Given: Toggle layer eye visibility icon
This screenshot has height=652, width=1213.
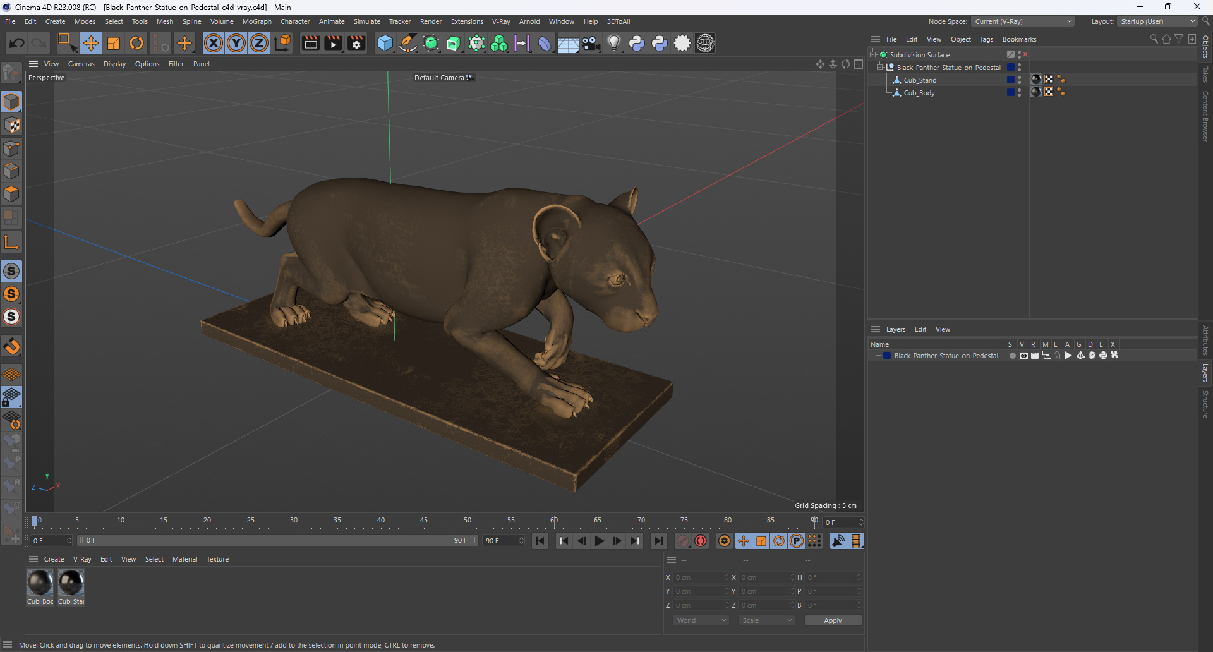Looking at the screenshot, I should (x=1023, y=356).
